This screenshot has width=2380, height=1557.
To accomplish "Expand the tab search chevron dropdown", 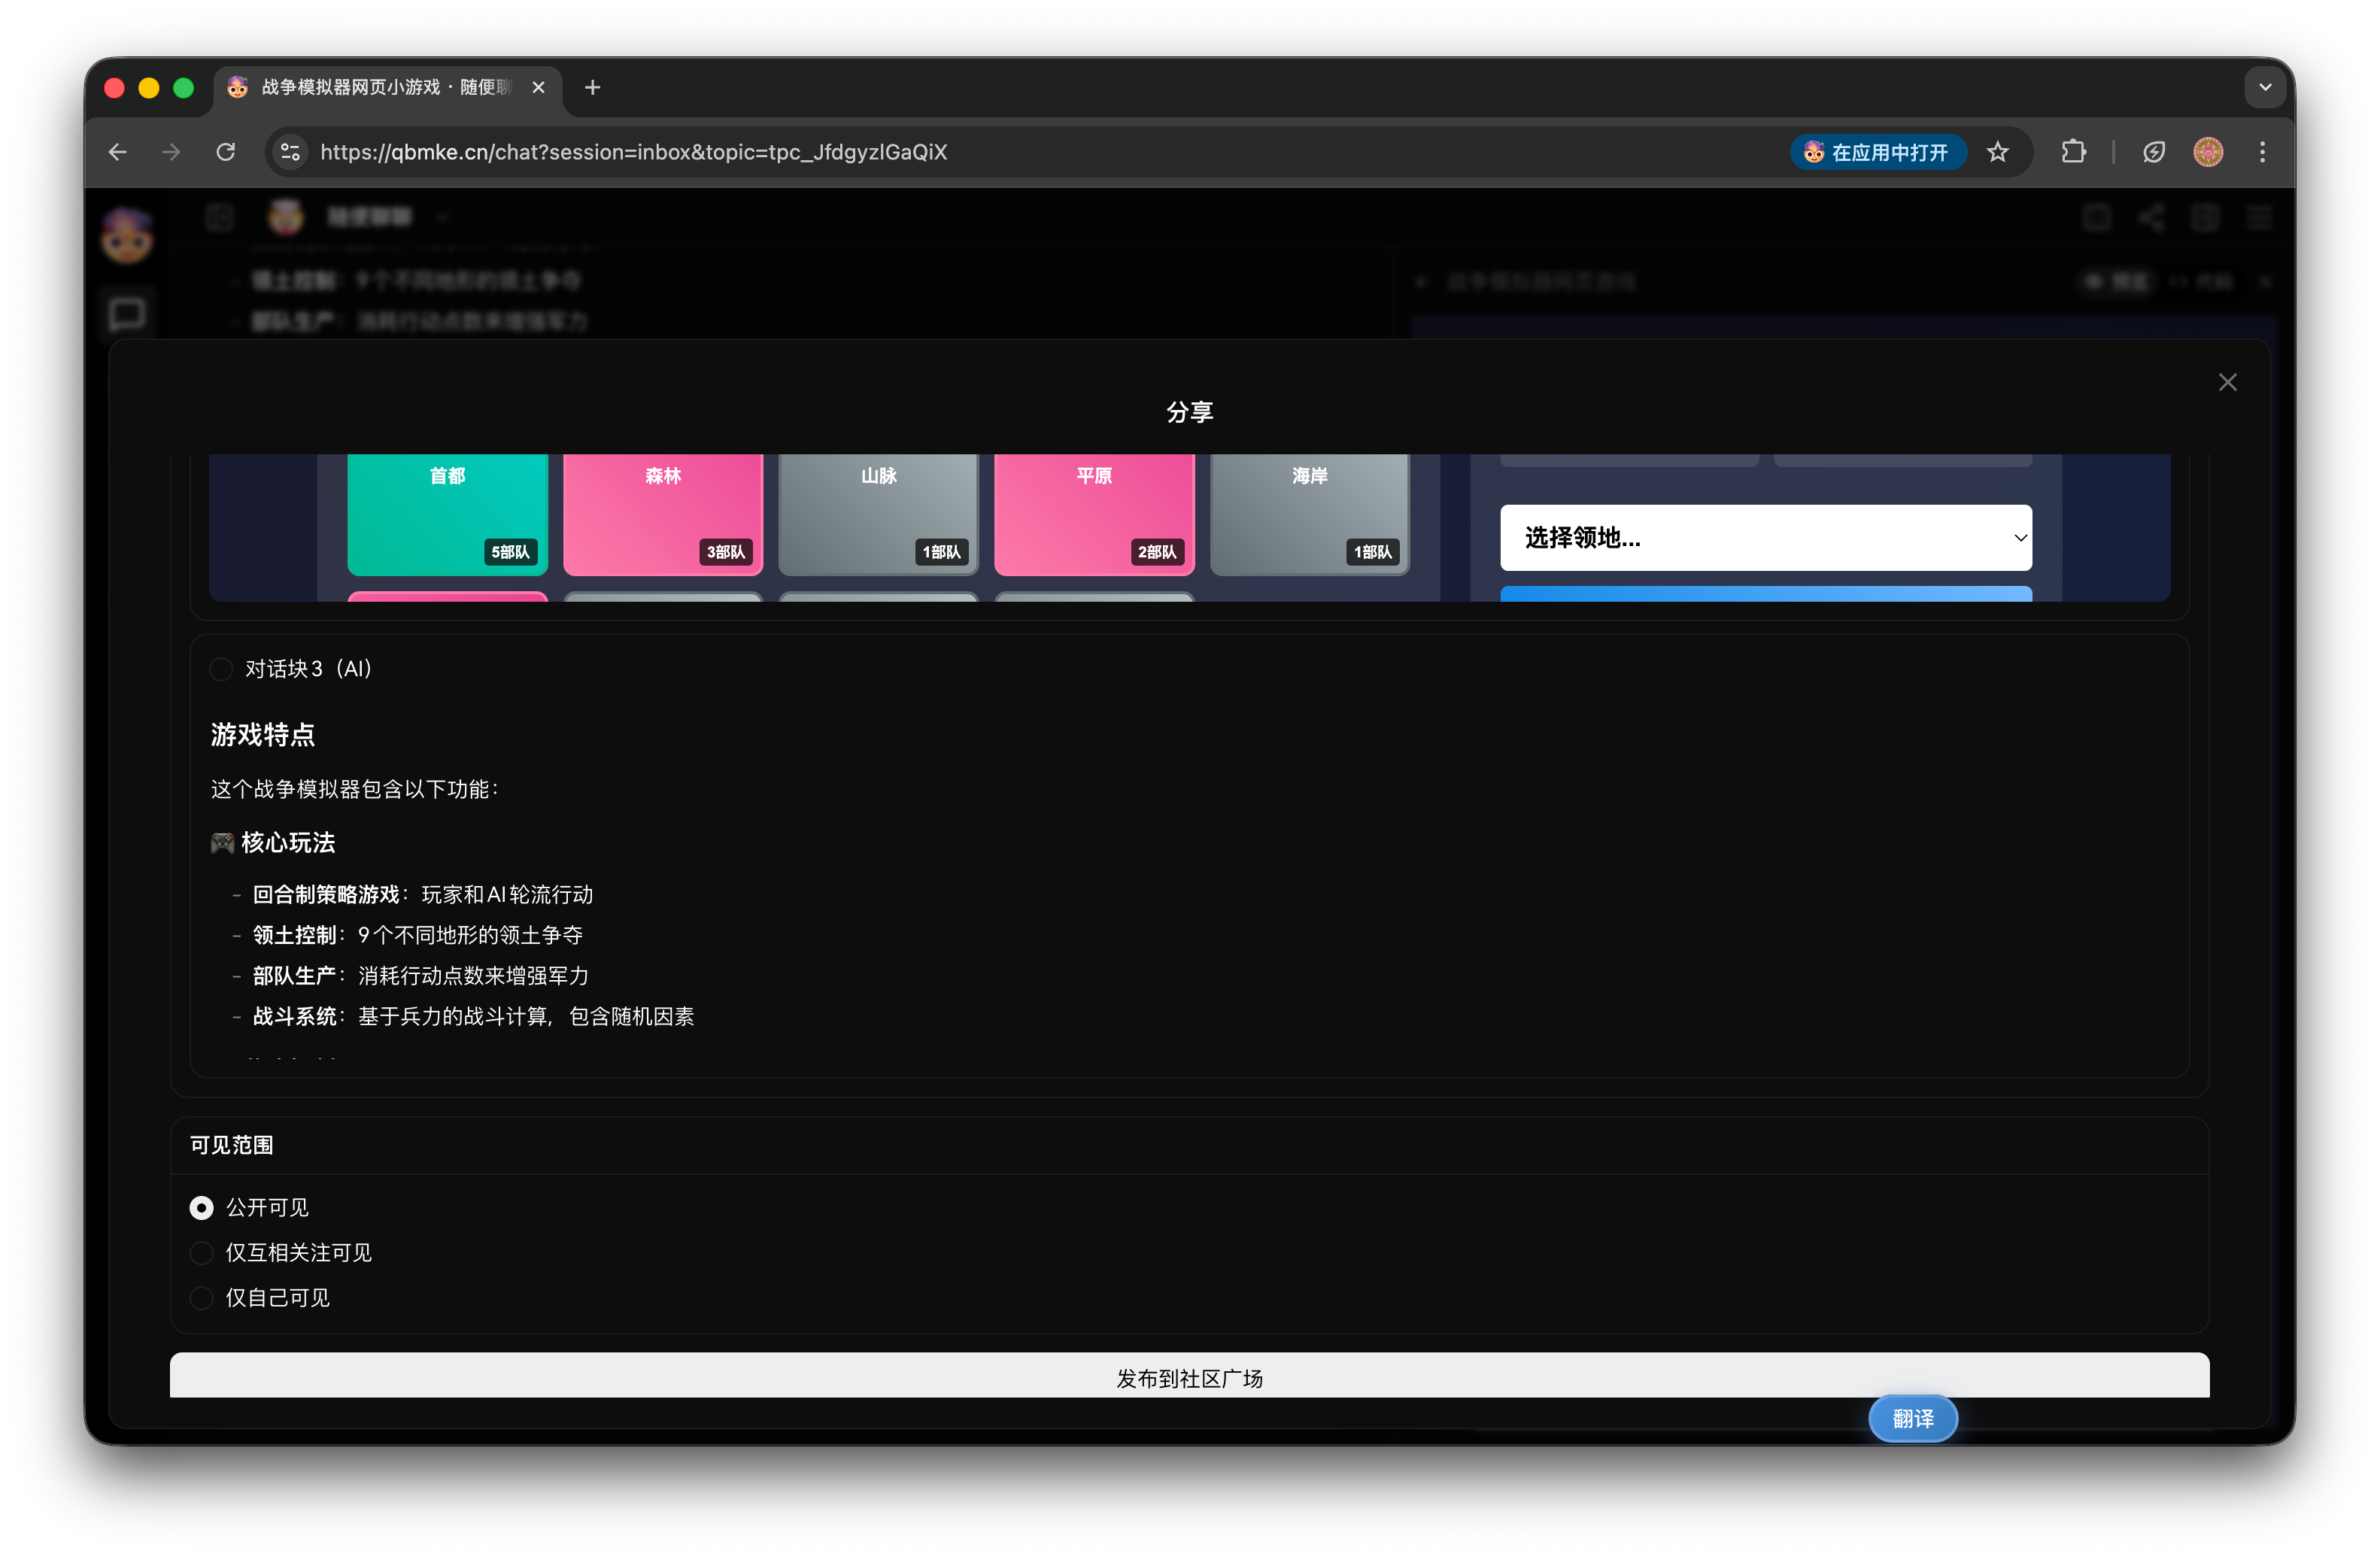I will click(2265, 87).
